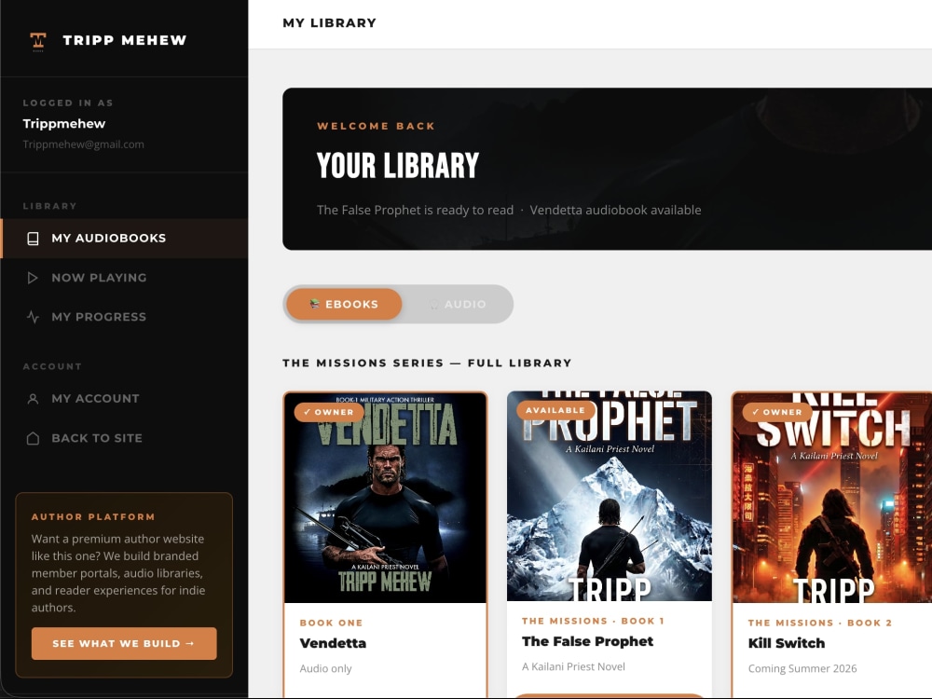Open My Audiobooks in the sidebar
932x699 pixels.
(x=124, y=239)
